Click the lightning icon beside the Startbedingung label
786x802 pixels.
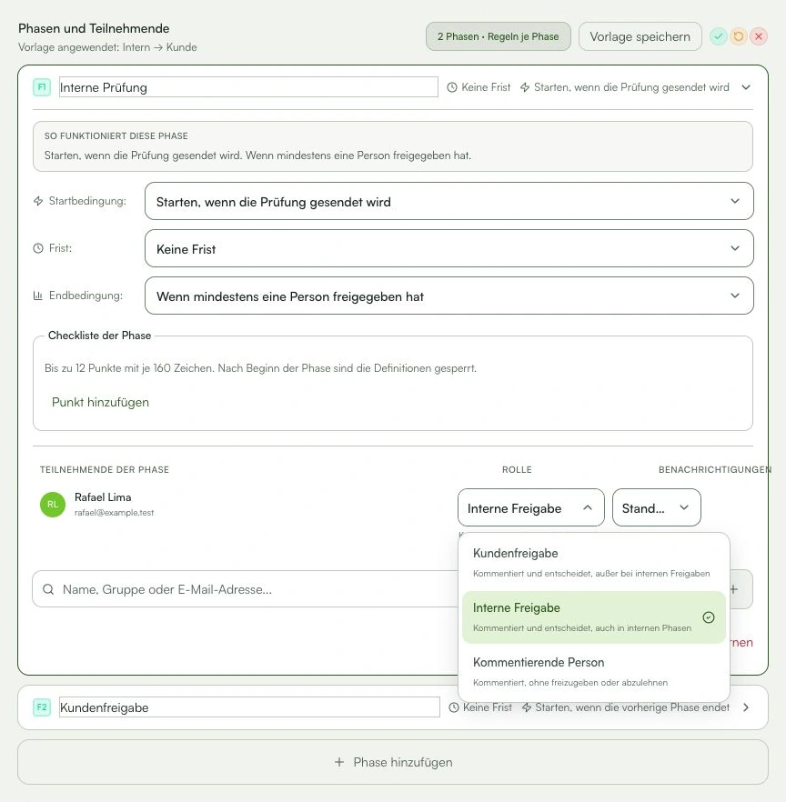coord(38,201)
